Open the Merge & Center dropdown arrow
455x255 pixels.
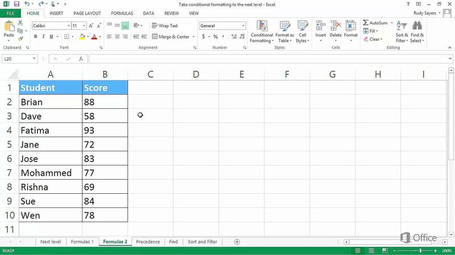pyautogui.click(x=193, y=37)
